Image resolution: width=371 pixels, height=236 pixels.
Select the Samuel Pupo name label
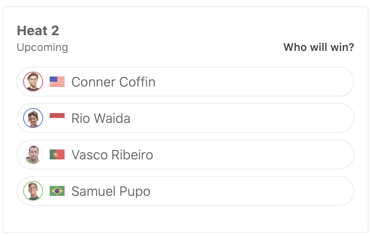click(111, 191)
